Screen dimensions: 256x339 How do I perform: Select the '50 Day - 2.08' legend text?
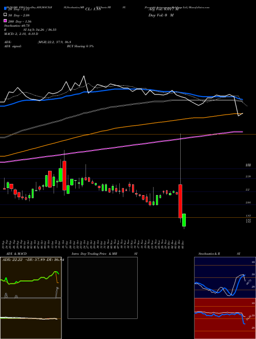pyautogui.click(x=18, y=15)
